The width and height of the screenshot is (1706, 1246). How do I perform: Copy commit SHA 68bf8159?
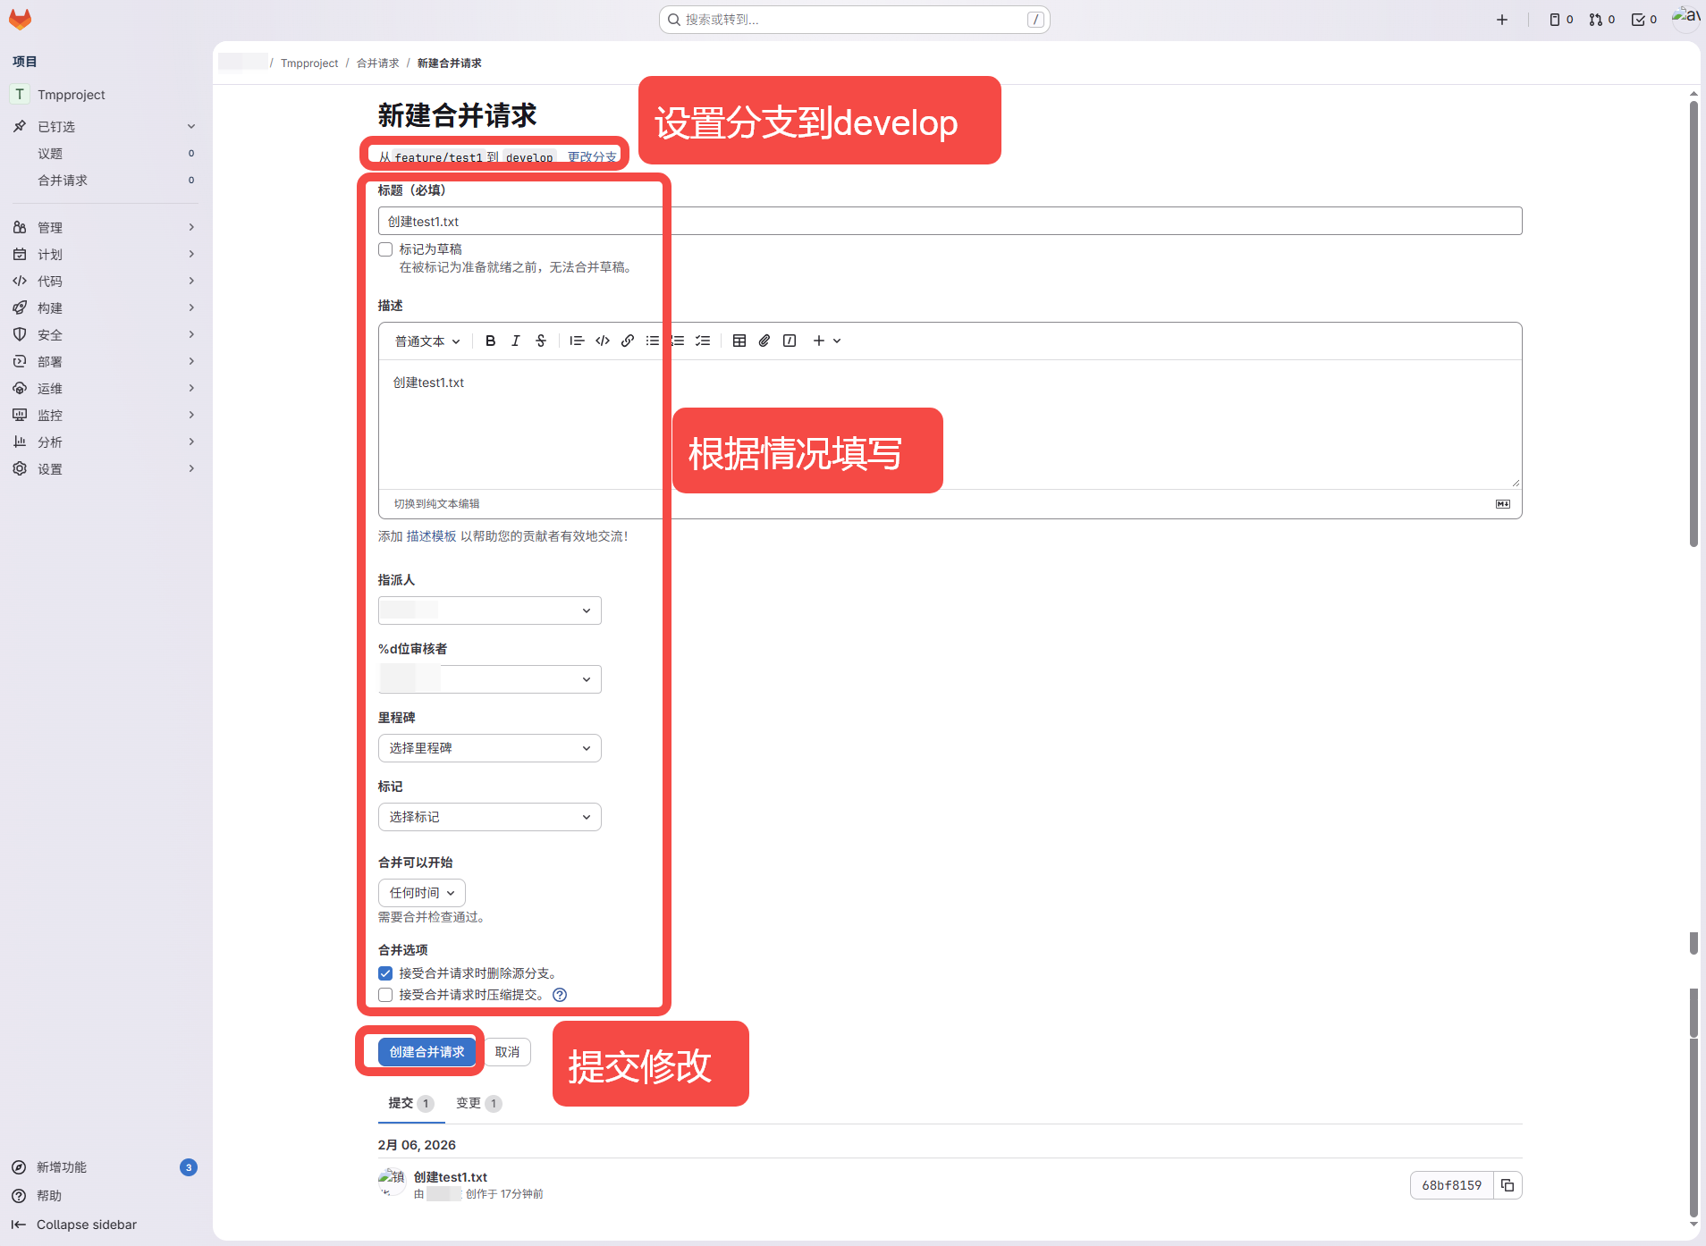click(1508, 1185)
